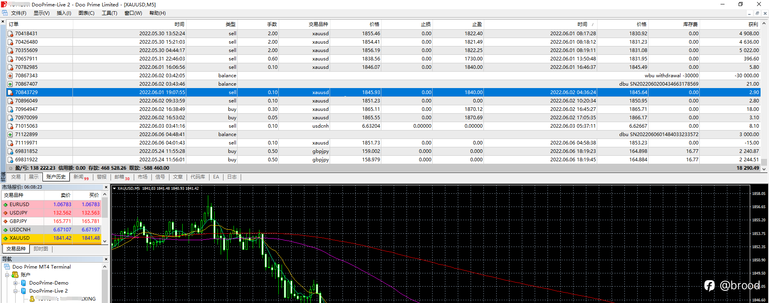Click the DooPrime-Live 2 server icon
This screenshot has width=769, height=303.
[x=24, y=291]
